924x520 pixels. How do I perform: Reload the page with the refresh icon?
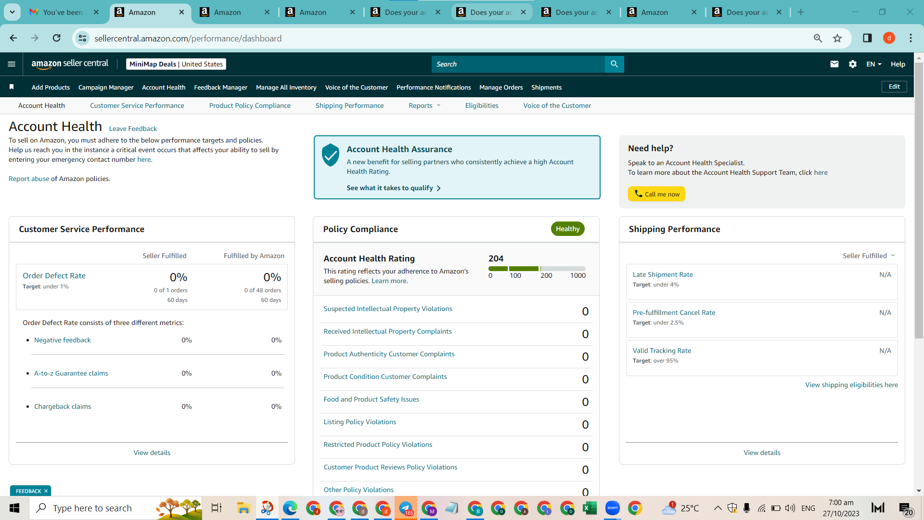click(x=57, y=38)
